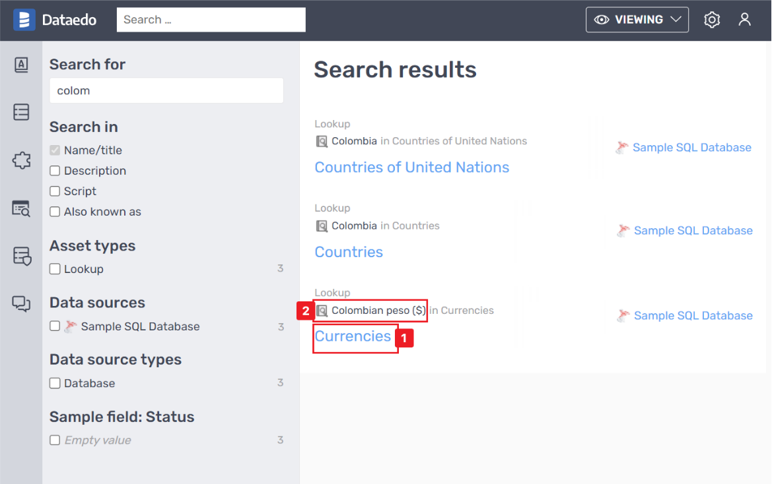Click the Dataedo logo icon
Screen dimensions: 772x484
tap(24, 20)
